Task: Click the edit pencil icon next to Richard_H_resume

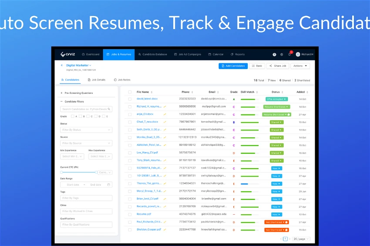Action: coord(165,107)
